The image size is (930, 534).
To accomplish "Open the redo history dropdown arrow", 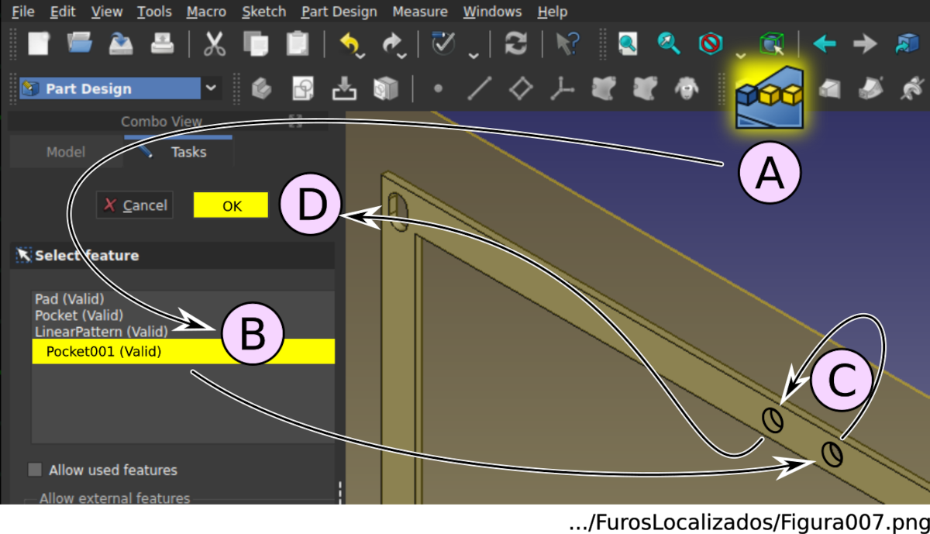I will click(x=401, y=55).
